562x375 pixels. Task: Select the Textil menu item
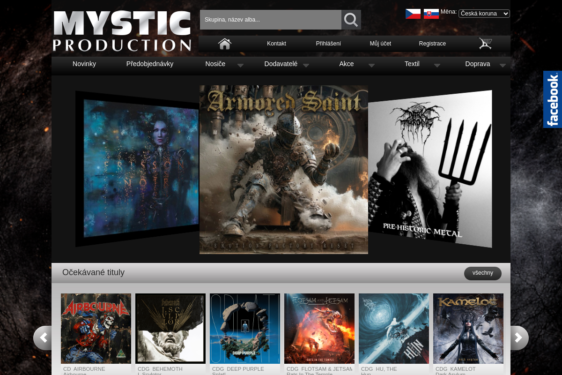pos(412,64)
